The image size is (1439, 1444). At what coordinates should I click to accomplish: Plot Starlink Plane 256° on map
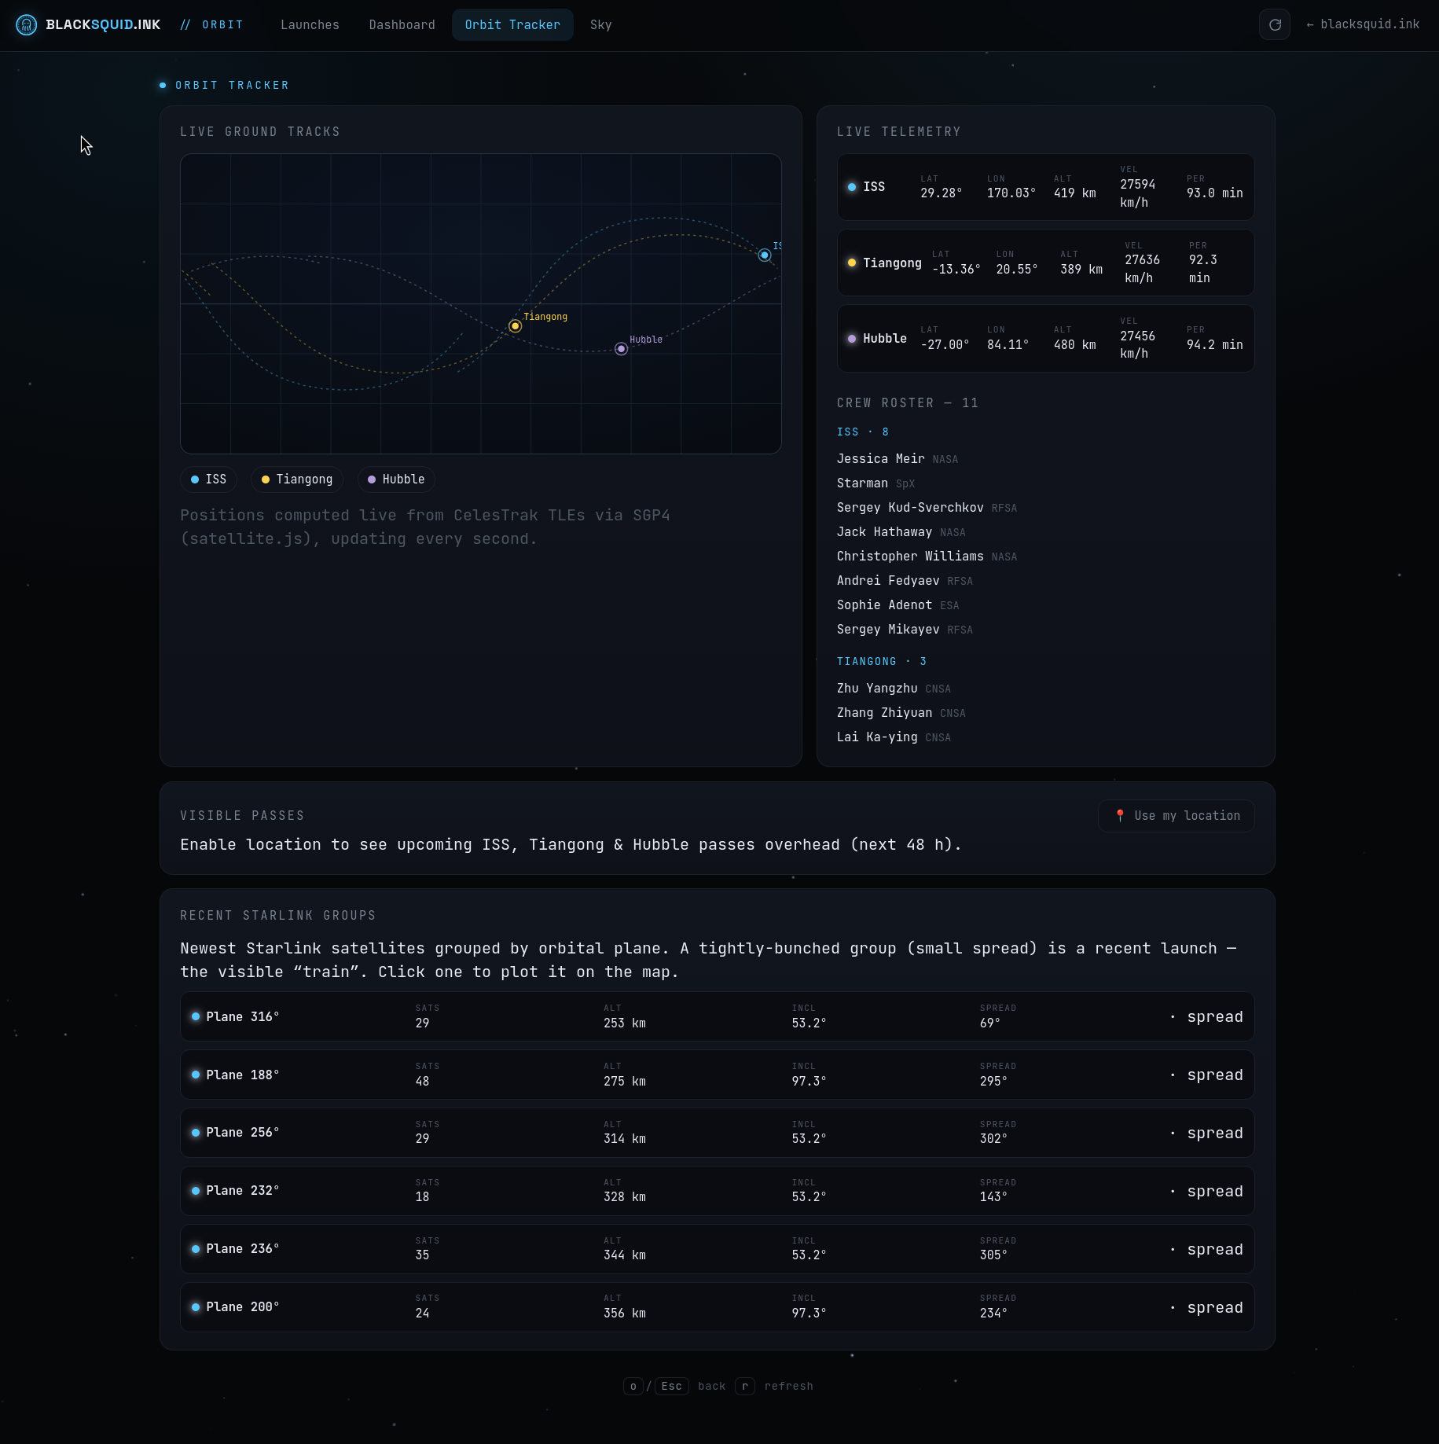[x=717, y=1133]
